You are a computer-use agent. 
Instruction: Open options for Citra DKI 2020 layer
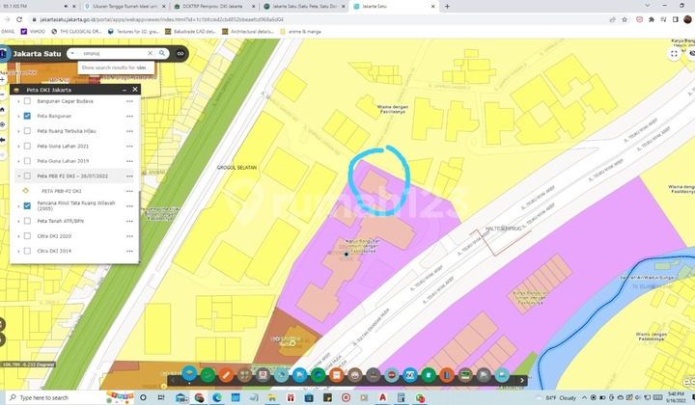point(128,235)
